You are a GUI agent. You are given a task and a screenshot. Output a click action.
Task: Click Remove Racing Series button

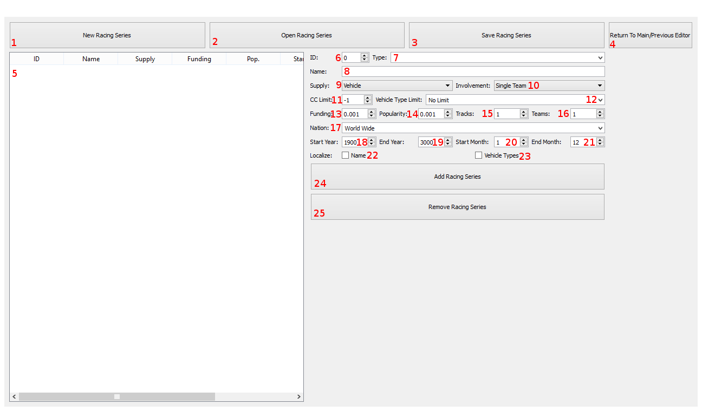457,207
